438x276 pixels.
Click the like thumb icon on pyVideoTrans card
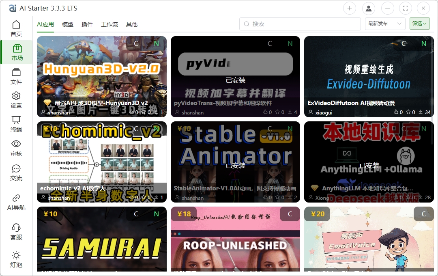click(265, 112)
